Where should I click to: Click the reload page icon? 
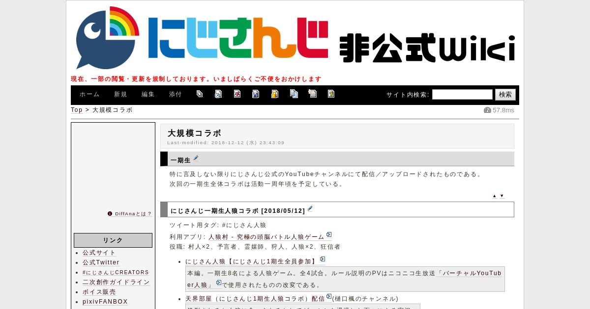click(x=218, y=94)
